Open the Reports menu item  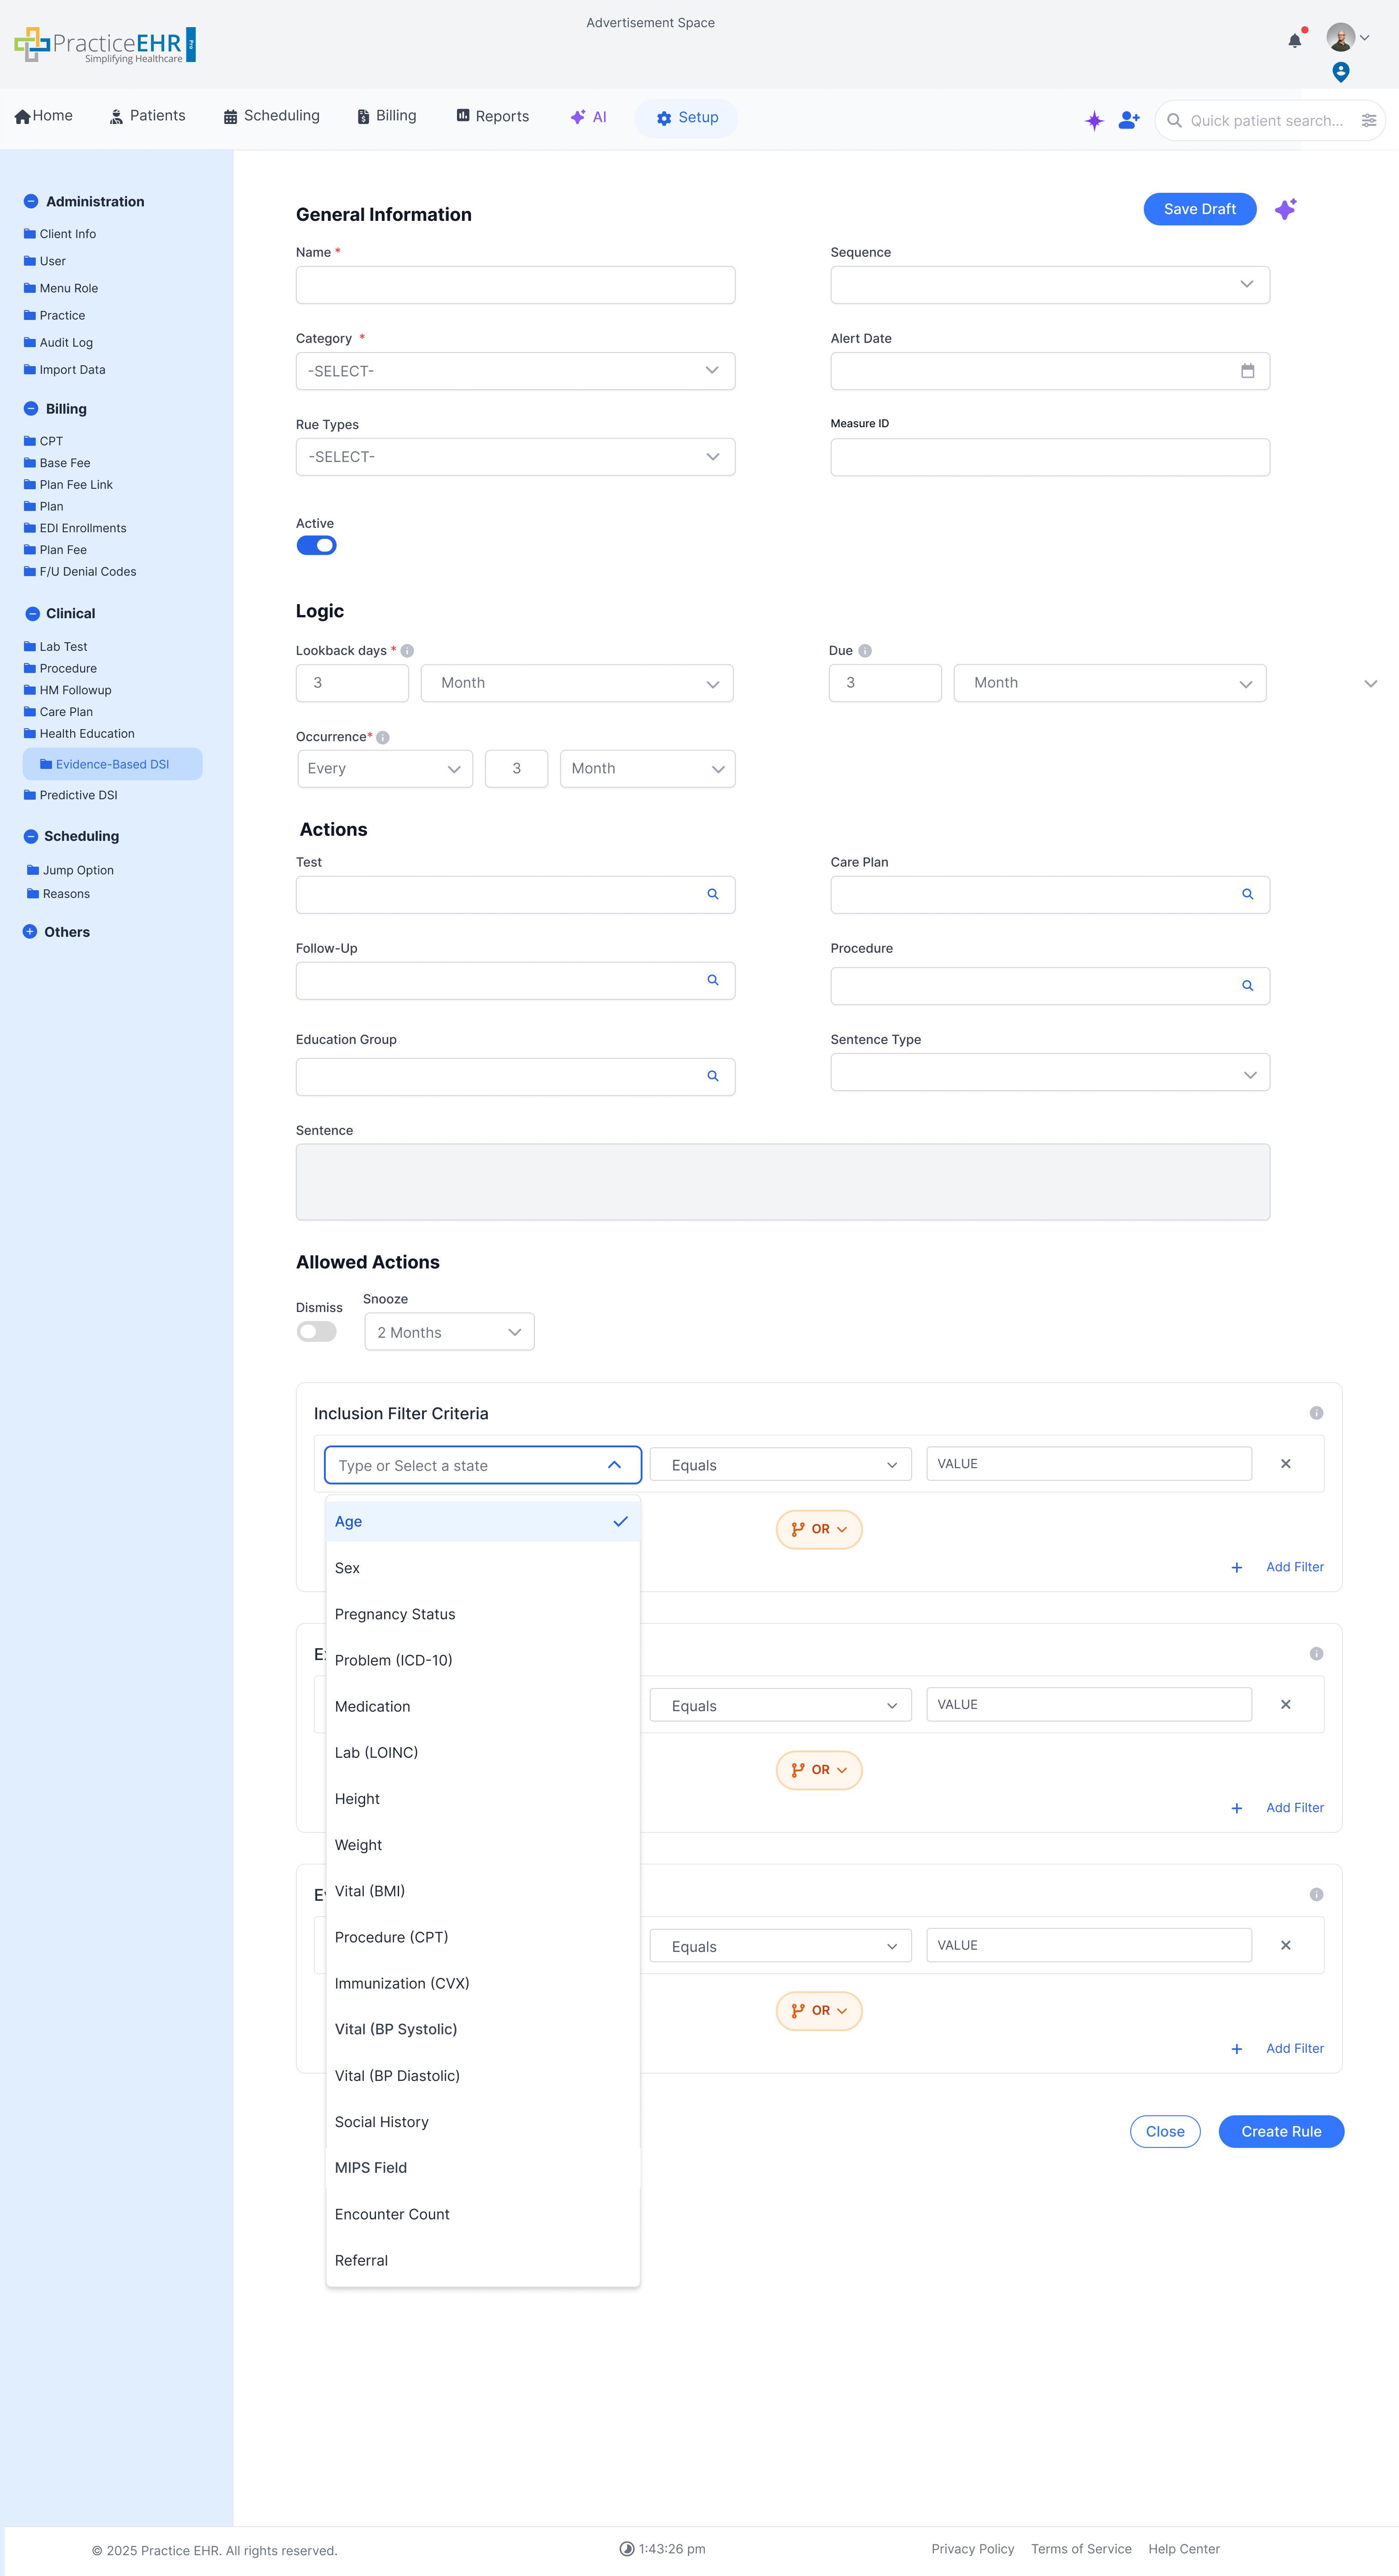[x=492, y=116]
